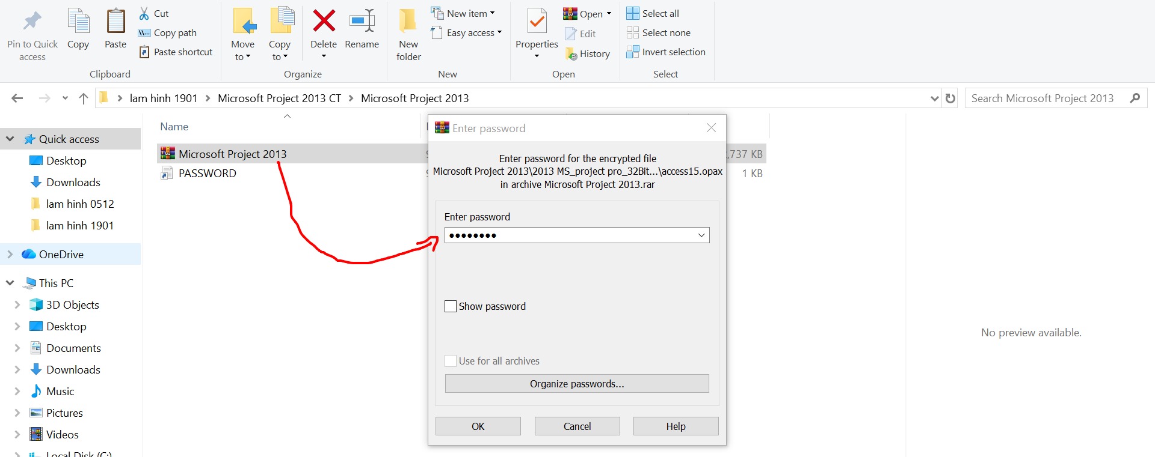Viewport: 1155px width, 457px height.
Task: Select the PASSWORD file in list
Action: [x=208, y=174]
